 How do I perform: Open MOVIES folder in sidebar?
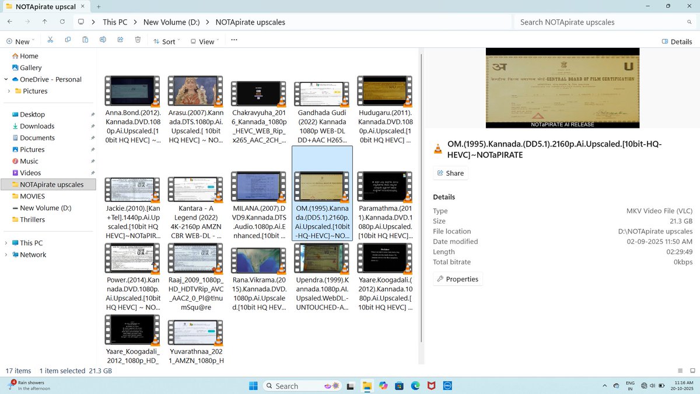click(x=27, y=196)
